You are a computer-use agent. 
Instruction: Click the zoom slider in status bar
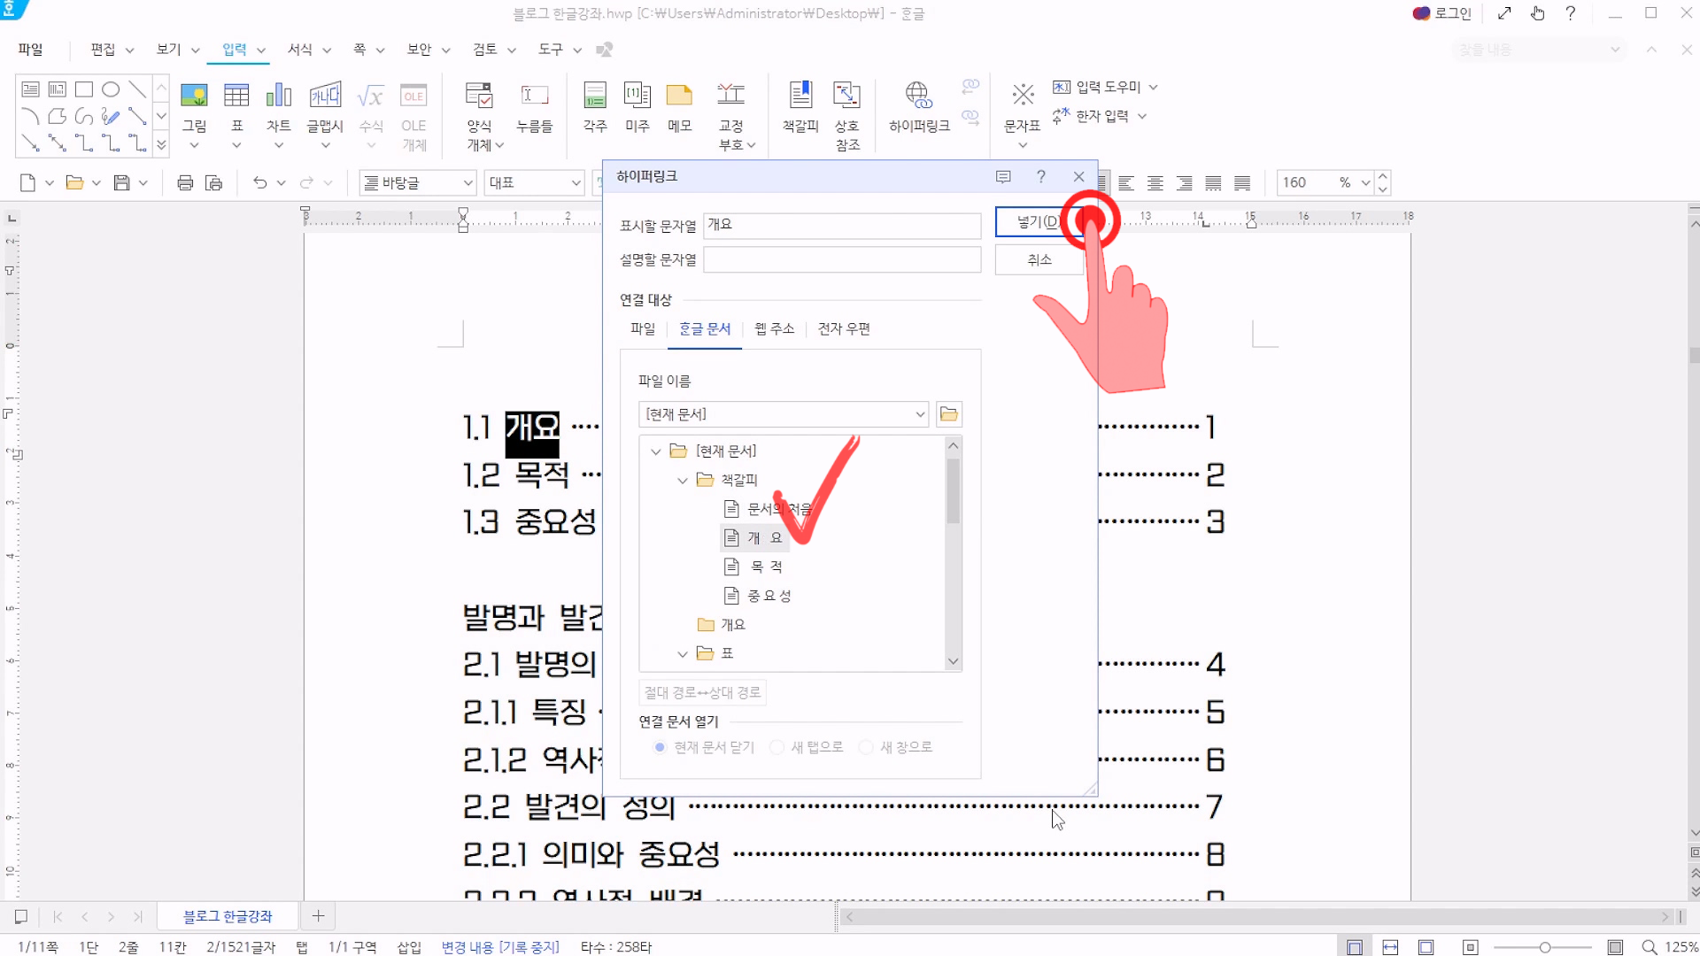pos(1544,947)
